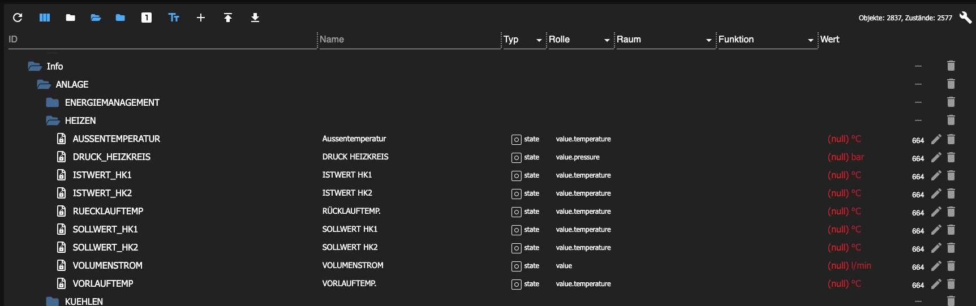Open the Typ filter dropdown
The width and height of the screenshot is (976, 306).
[x=539, y=40]
